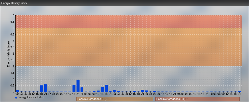Screen dimensions: 249x102
Task: Click the Su day label on x-axis
Action: coord(146,94)
